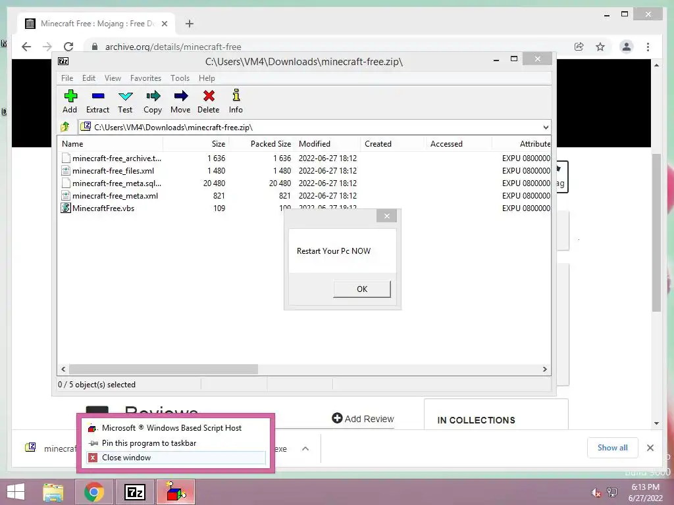
Task: Sort by Size column header
Action: pyautogui.click(x=196, y=144)
